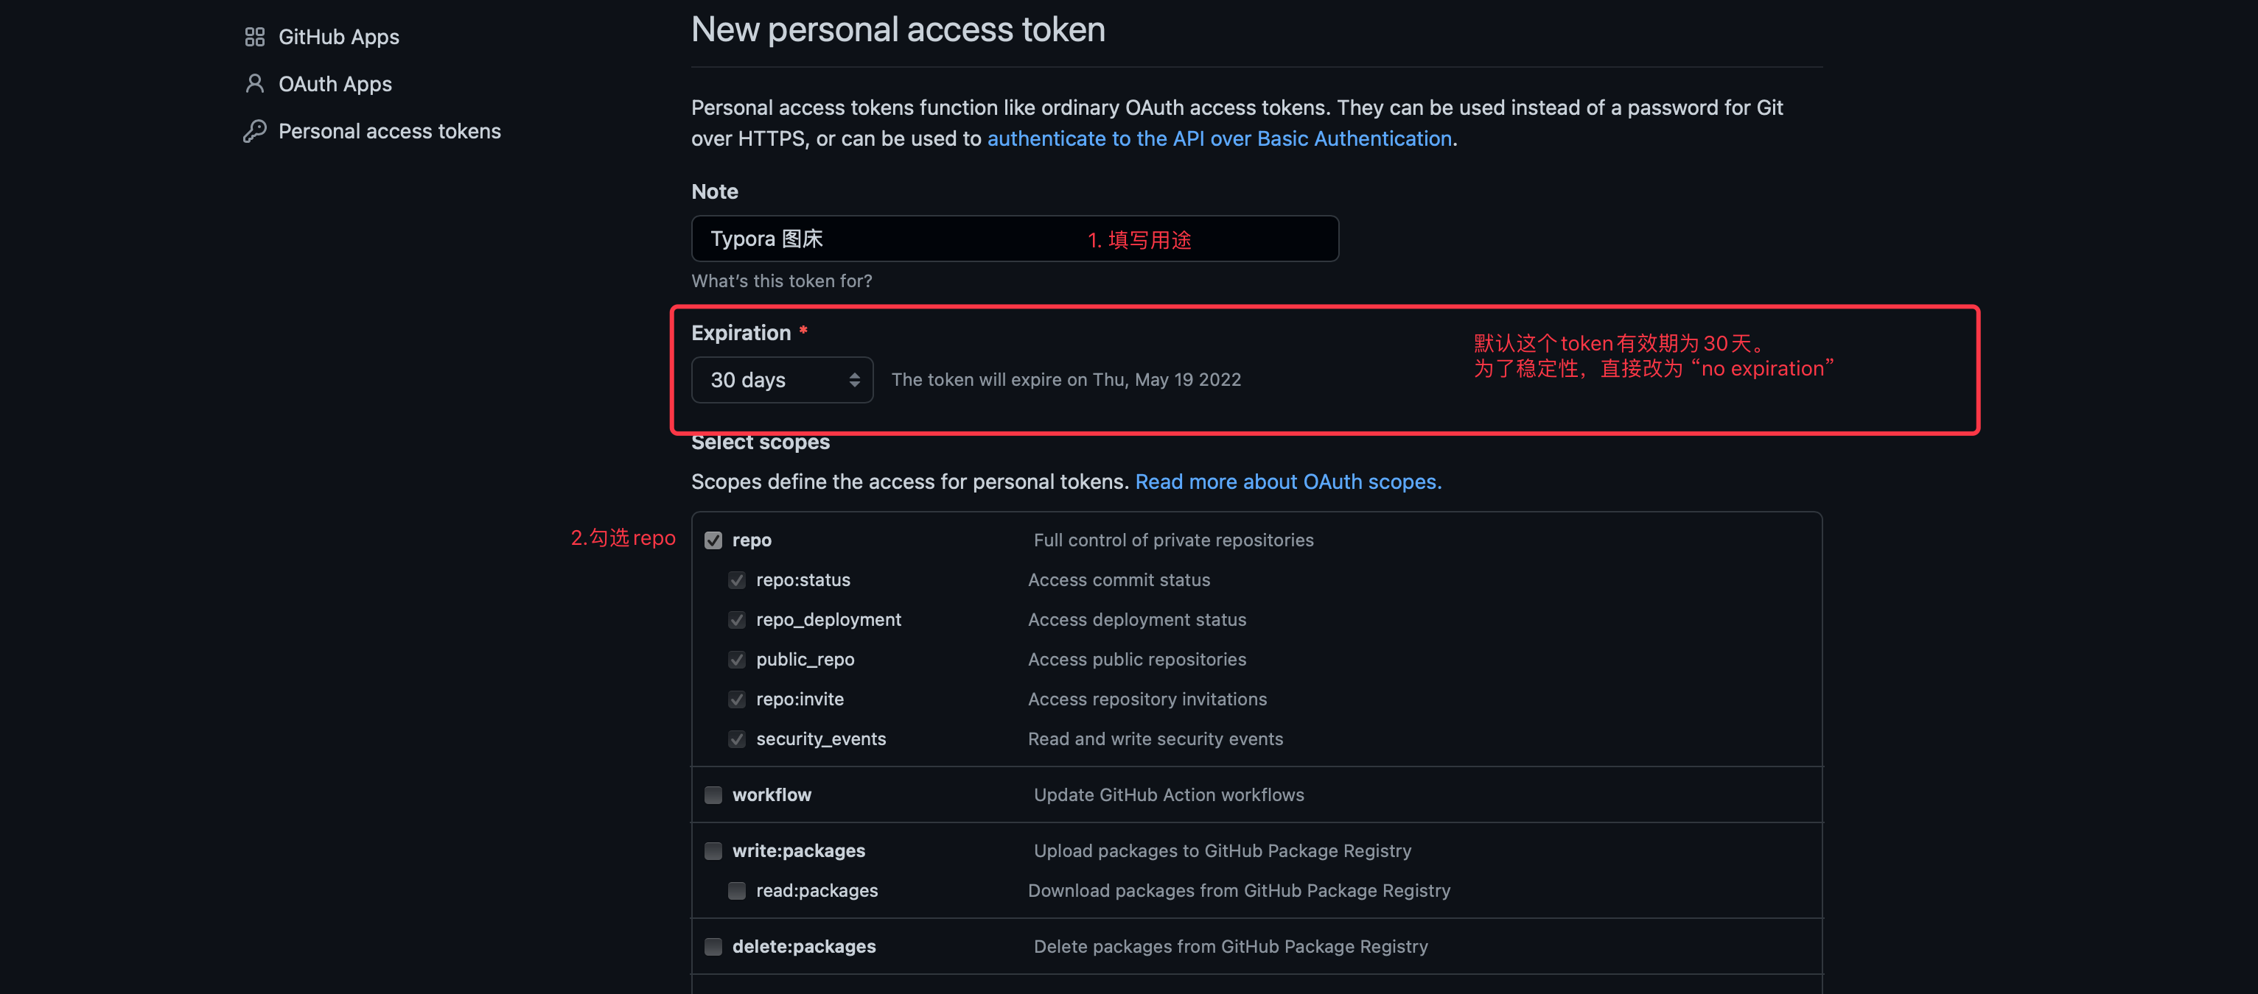The width and height of the screenshot is (2258, 994).
Task: Open the Expiration 30 days dropdown
Action: (x=781, y=380)
